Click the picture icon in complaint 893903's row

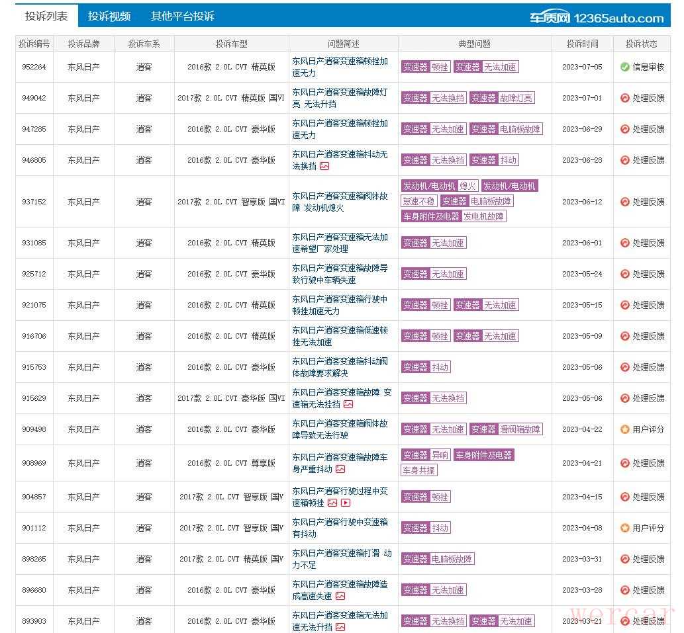click(340, 627)
